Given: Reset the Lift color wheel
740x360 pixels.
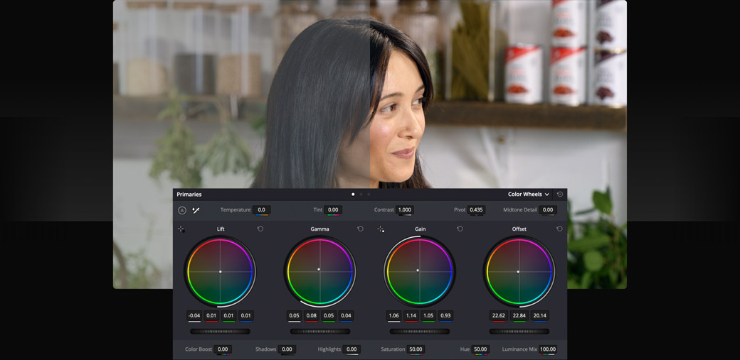Looking at the screenshot, I should pos(260,229).
